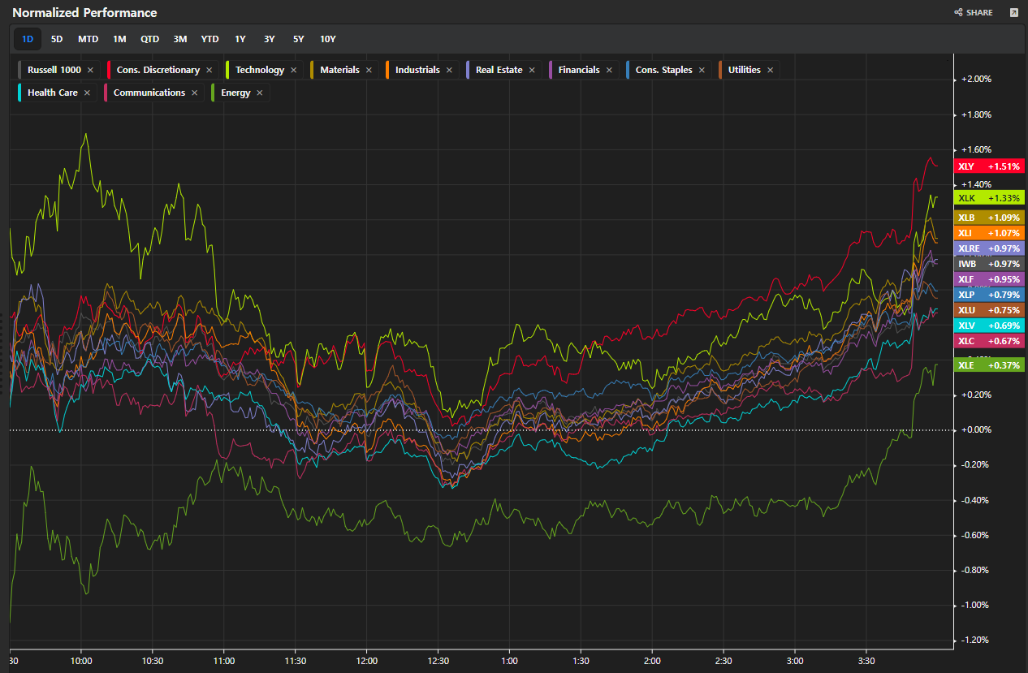Click the XLY +1.51% price tag
The width and height of the screenshot is (1028, 673).
click(x=988, y=166)
